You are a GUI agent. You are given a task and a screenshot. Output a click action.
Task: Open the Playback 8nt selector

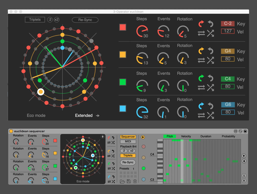click(128, 146)
